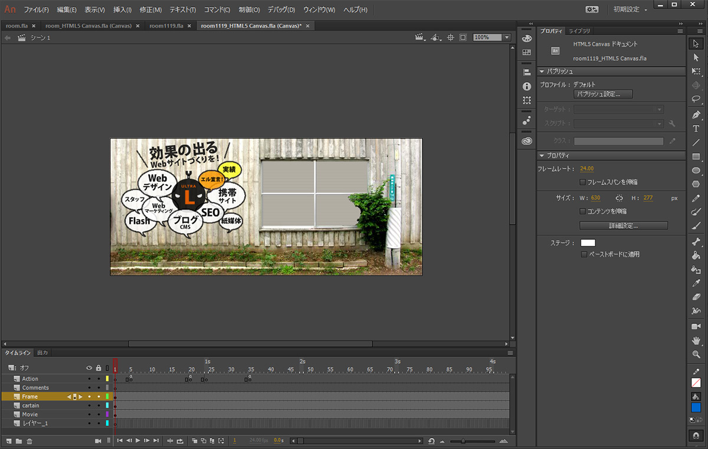Select the Subselection tool
Screen dimensions: 708x449
coord(696,57)
